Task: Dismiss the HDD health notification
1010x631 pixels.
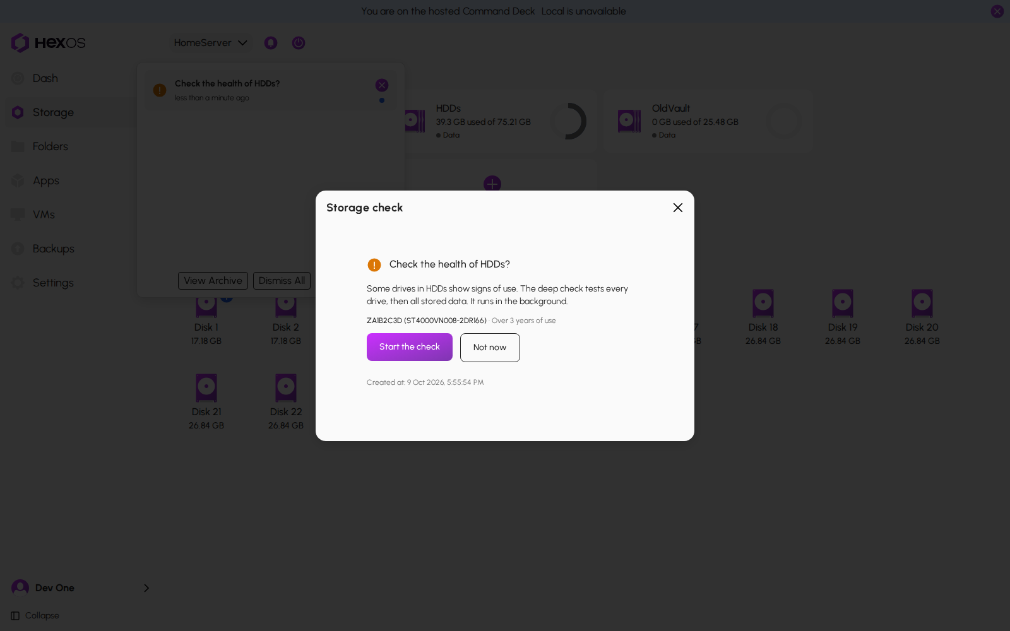Action: (x=382, y=85)
